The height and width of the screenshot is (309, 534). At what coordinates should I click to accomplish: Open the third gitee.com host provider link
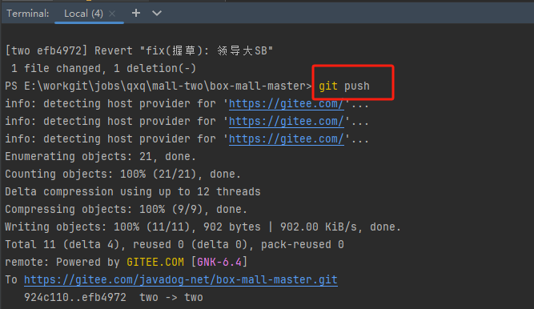click(x=286, y=139)
